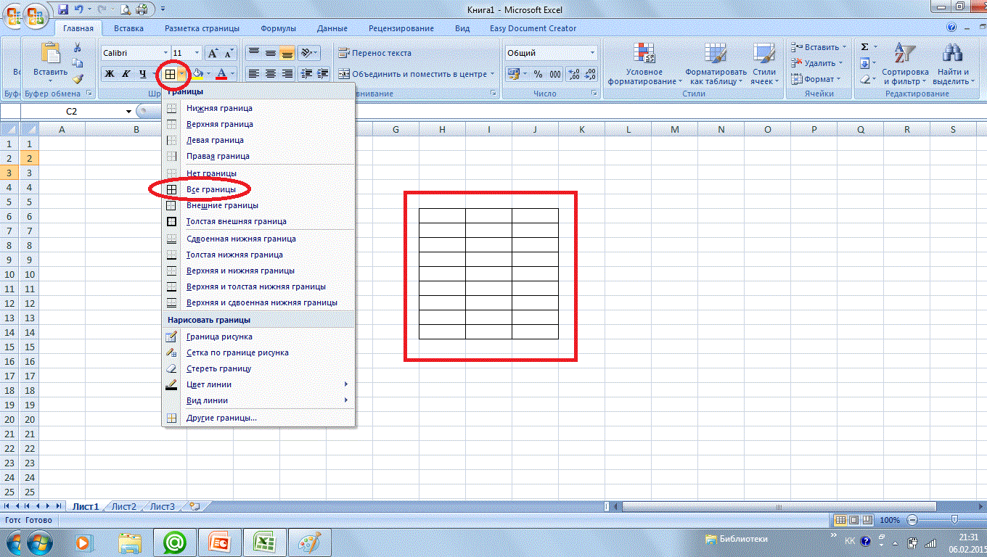Image resolution: width=987 pixels, height=557 pixels.
Task: Increase font size with the larger A
Action: click(213, 53)
